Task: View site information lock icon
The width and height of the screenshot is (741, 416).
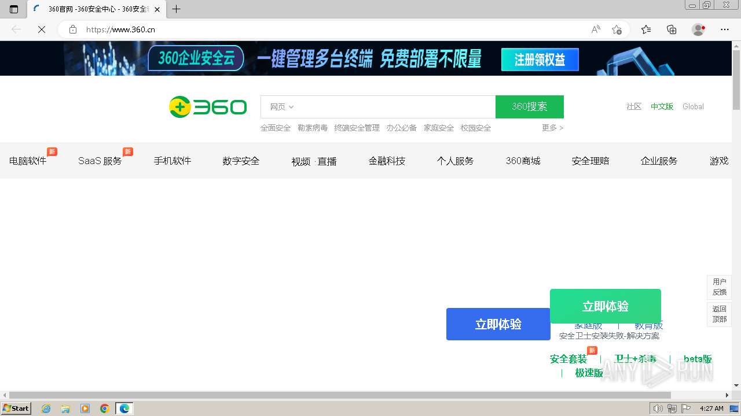Action: point(73,29)
